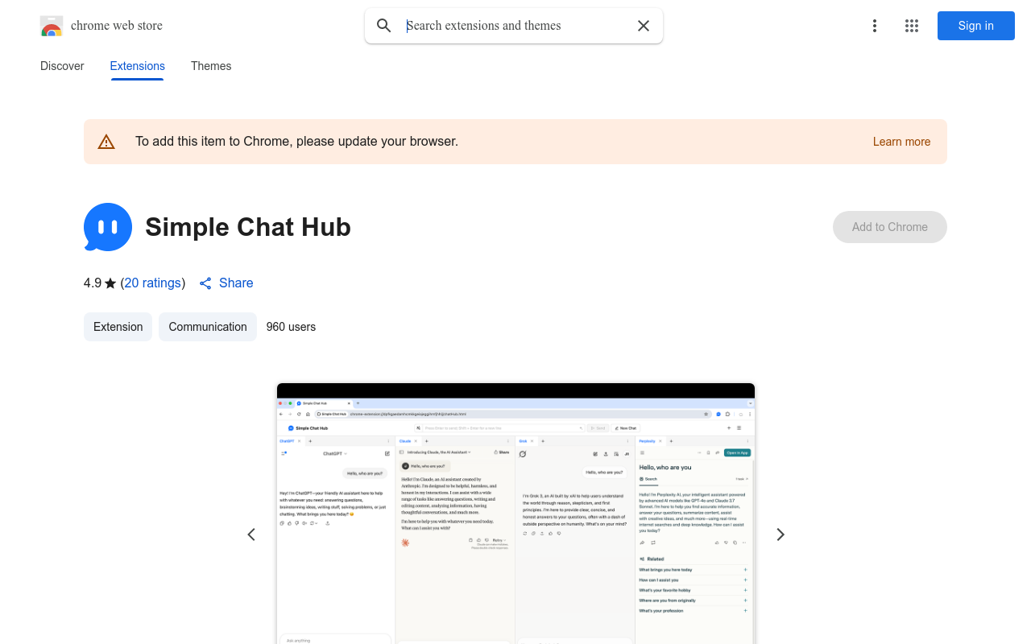The width and height of the screenshot is (1031, 644).
Task: Click the Chrome Web Store logo
Action: 52,26
